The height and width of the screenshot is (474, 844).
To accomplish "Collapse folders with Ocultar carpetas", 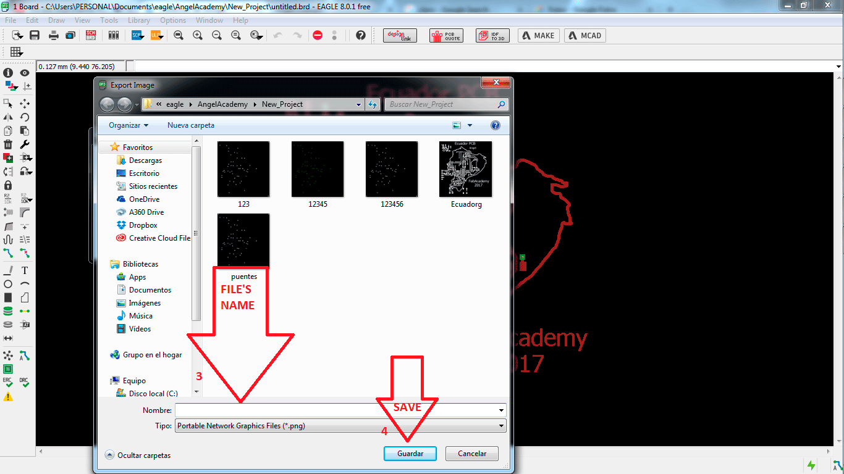I will pos(138,455).
